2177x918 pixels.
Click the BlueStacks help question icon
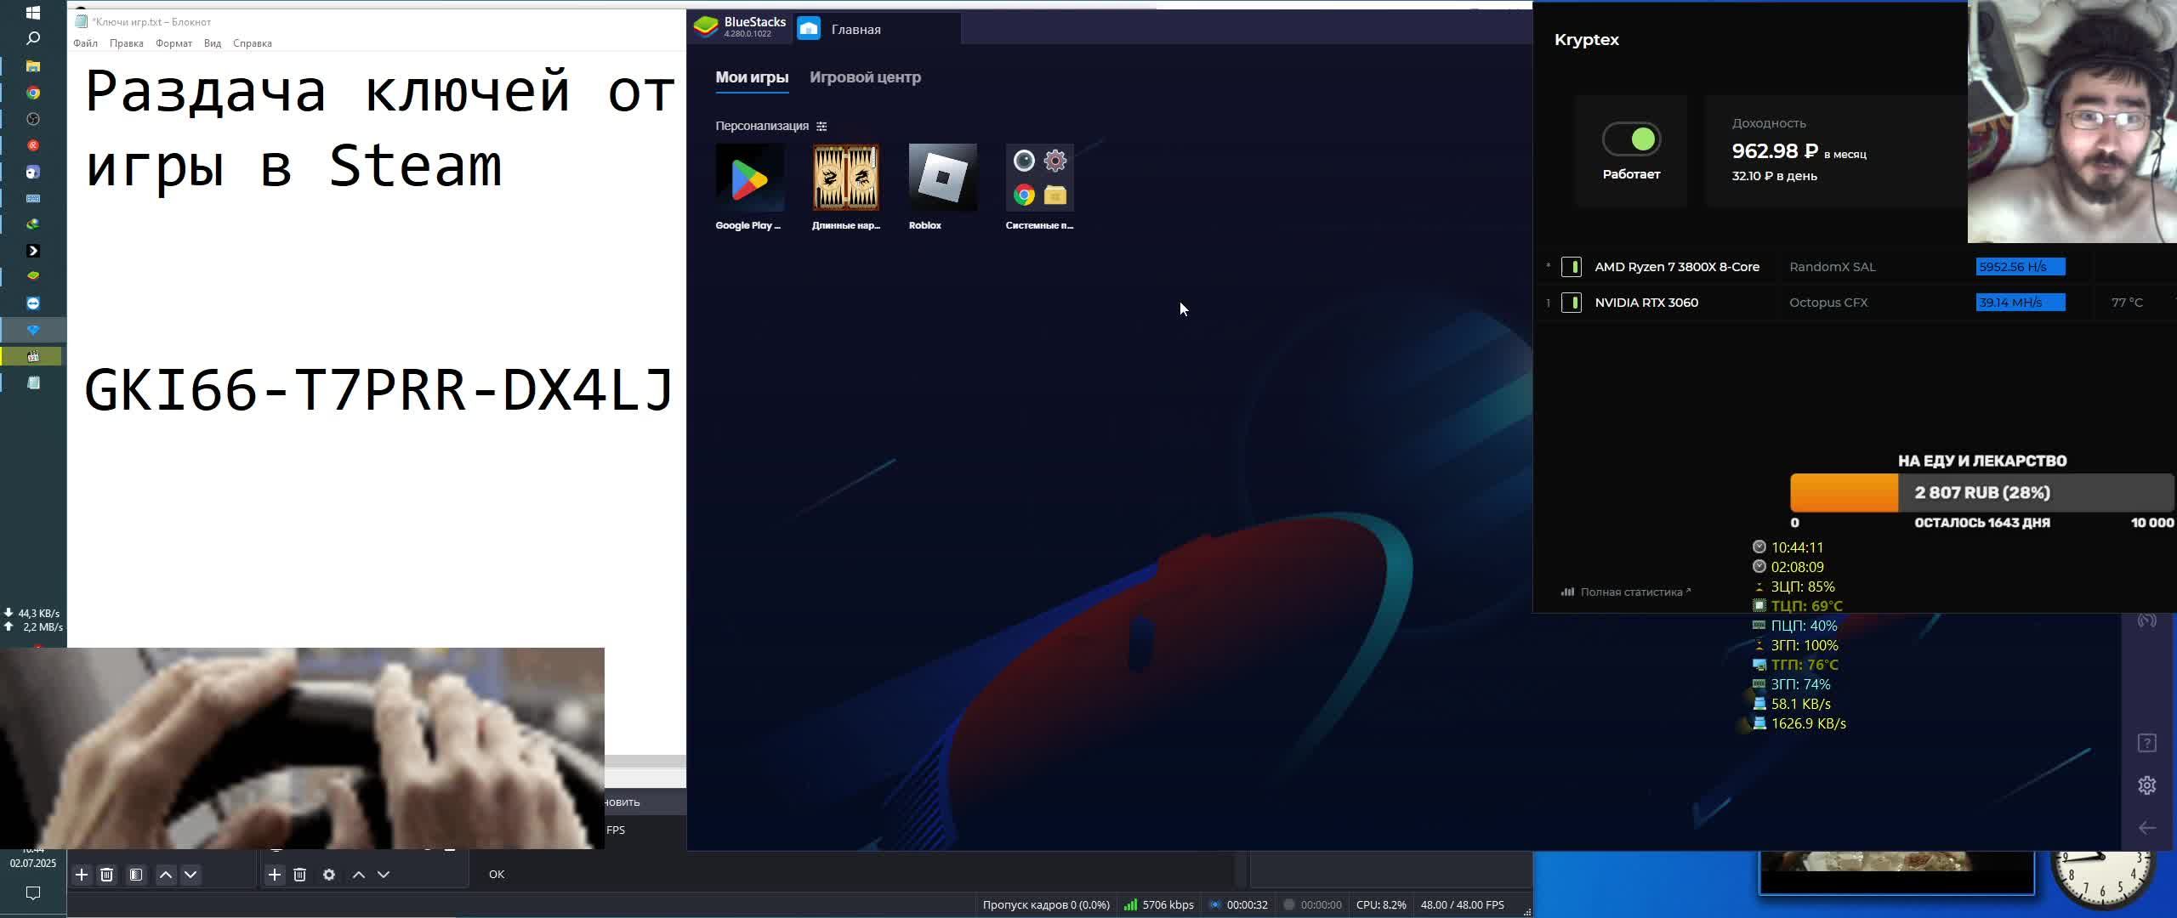click(2146, 743)
